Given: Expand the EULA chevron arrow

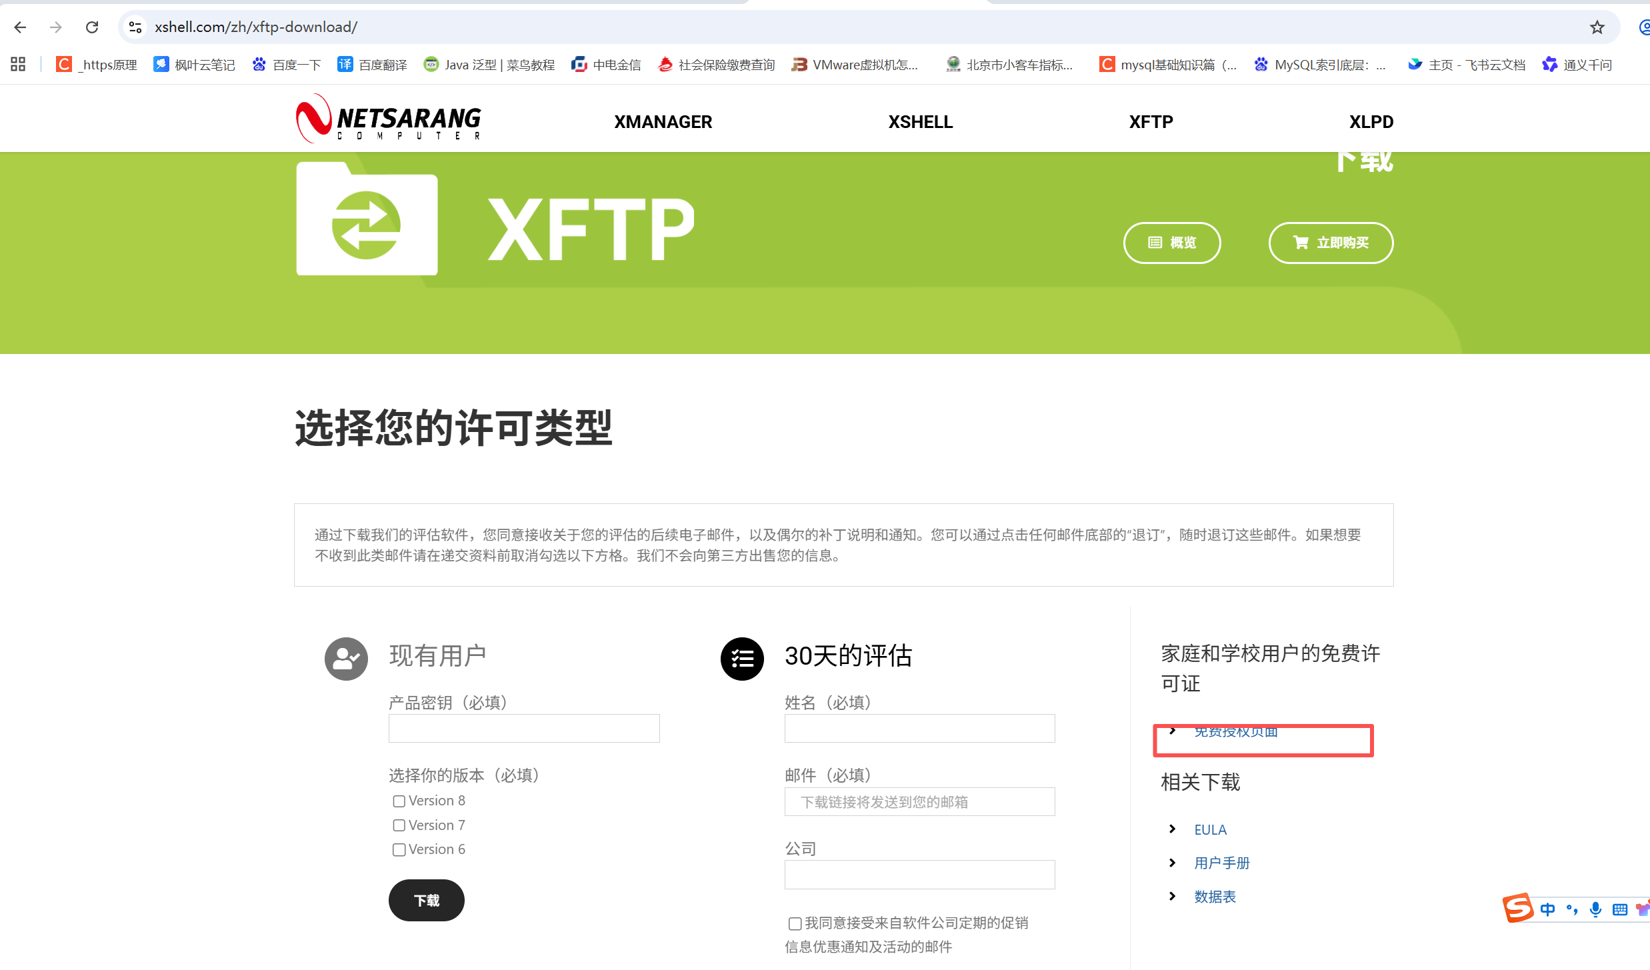Looking at the screenshot, I should pos(1173,829).
